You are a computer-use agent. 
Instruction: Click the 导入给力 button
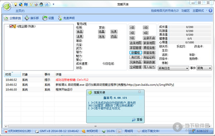pyautogui.click(x=149, y=67)
